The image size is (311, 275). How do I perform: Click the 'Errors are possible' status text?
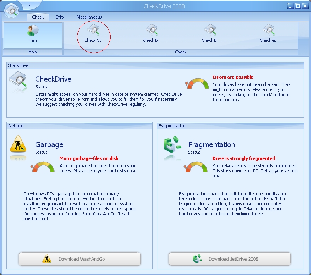pyautogui.click(x=233, y=77)
